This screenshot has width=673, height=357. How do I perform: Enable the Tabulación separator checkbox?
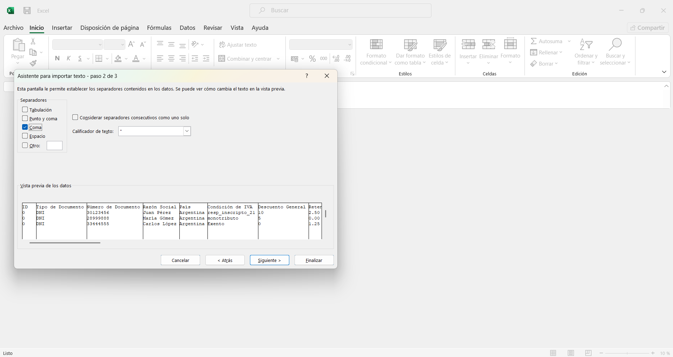[x=25, y=110]
